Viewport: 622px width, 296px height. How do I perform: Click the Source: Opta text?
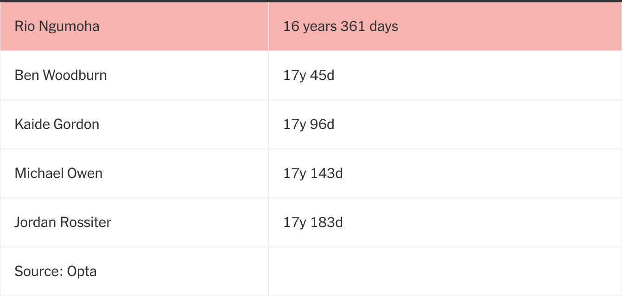point(56,271)
